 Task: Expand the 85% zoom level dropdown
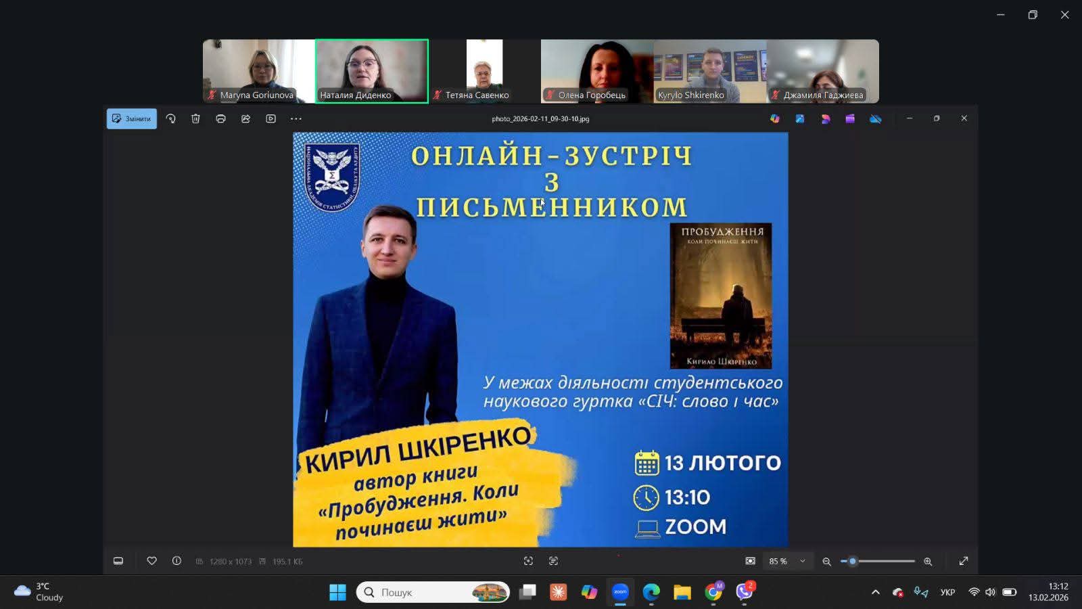pyautogui.click(x=803, y=561)
